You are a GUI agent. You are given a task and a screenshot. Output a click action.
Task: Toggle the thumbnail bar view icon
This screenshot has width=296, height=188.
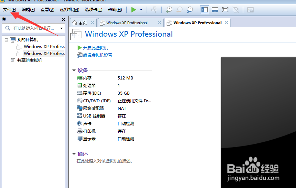tap(215, 10)
